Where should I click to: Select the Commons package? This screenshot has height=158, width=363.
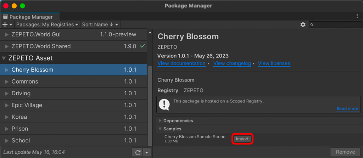[74, 82]
